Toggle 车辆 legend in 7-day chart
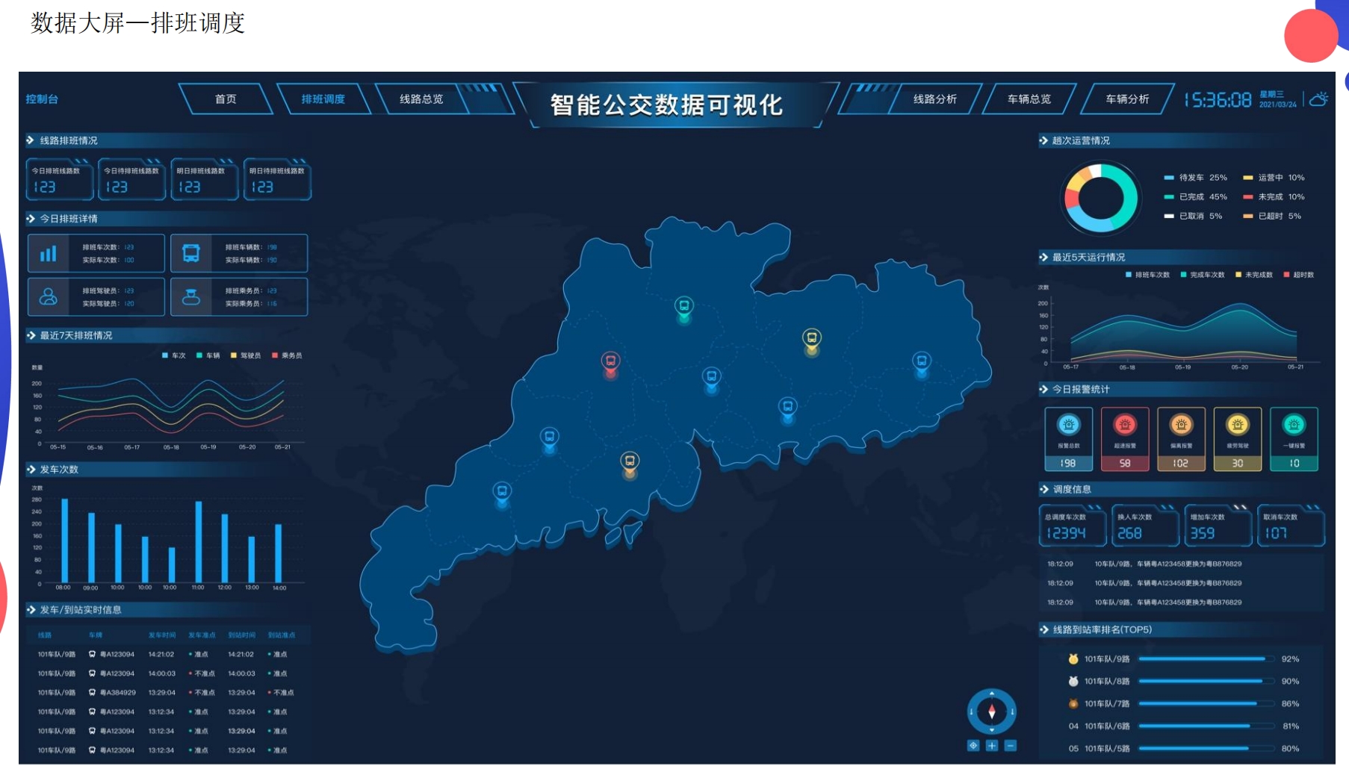 (x=208, y=355)
